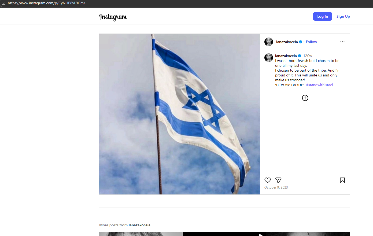Open lanazakocela's header profile picture
Screen dimensions: 373x236
click(x=269, y=42)
